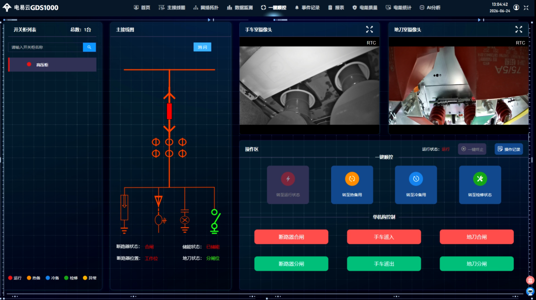The image size is (536, 300).
Task: Switch to the 事件记录 tab
Action: tap(307, 7)
